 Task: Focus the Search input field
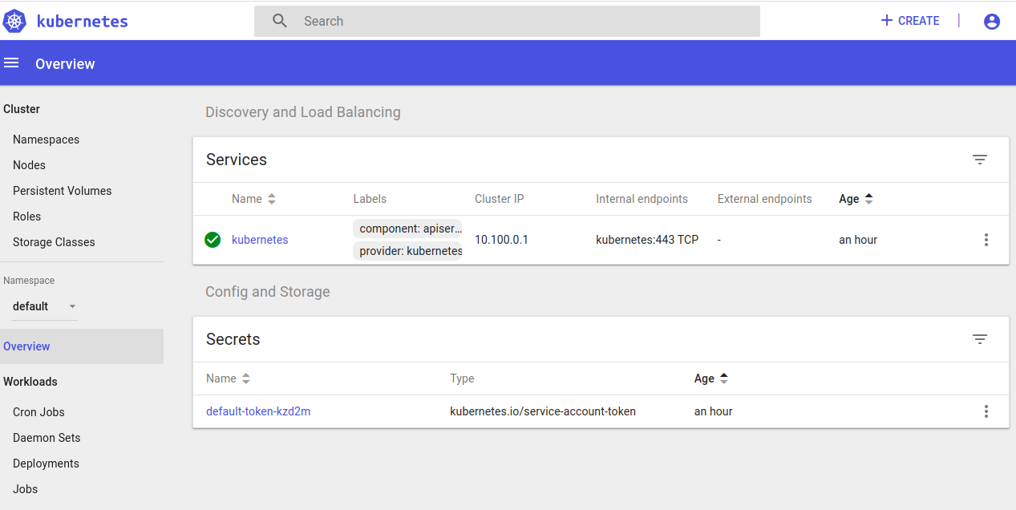pos(507,21)
